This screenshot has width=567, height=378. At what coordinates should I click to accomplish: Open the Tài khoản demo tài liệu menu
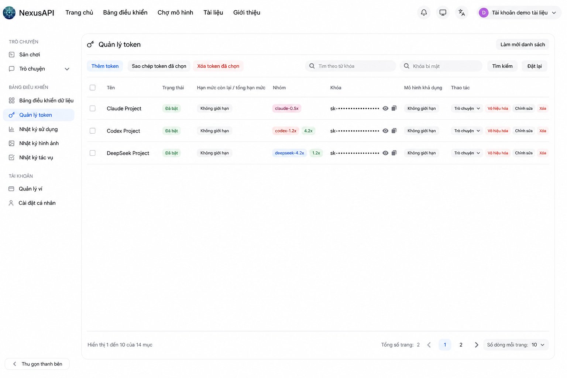pos(519,13)
